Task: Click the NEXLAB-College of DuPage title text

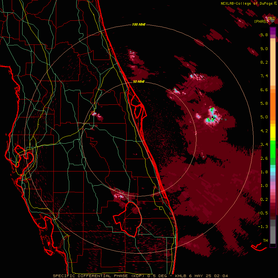Action: tap(247, 3)
